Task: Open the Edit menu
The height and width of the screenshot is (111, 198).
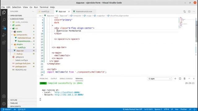Action: [8, 7]
